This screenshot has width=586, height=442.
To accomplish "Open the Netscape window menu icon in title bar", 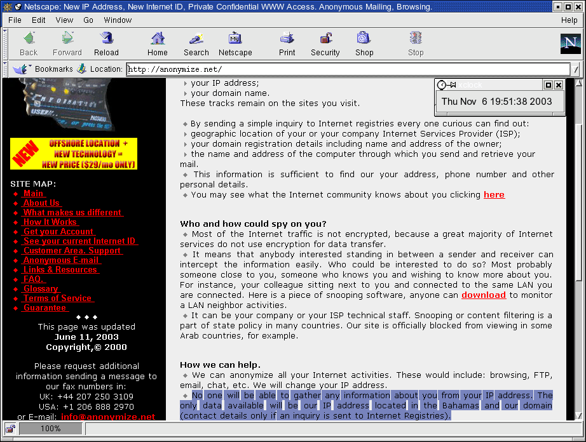I will (x=8, y=7).
